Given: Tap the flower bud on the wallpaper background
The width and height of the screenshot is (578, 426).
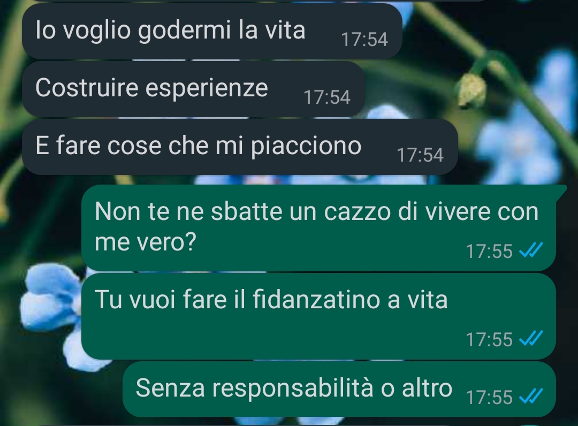Looking at the screenshot, I should click(471, 90).
